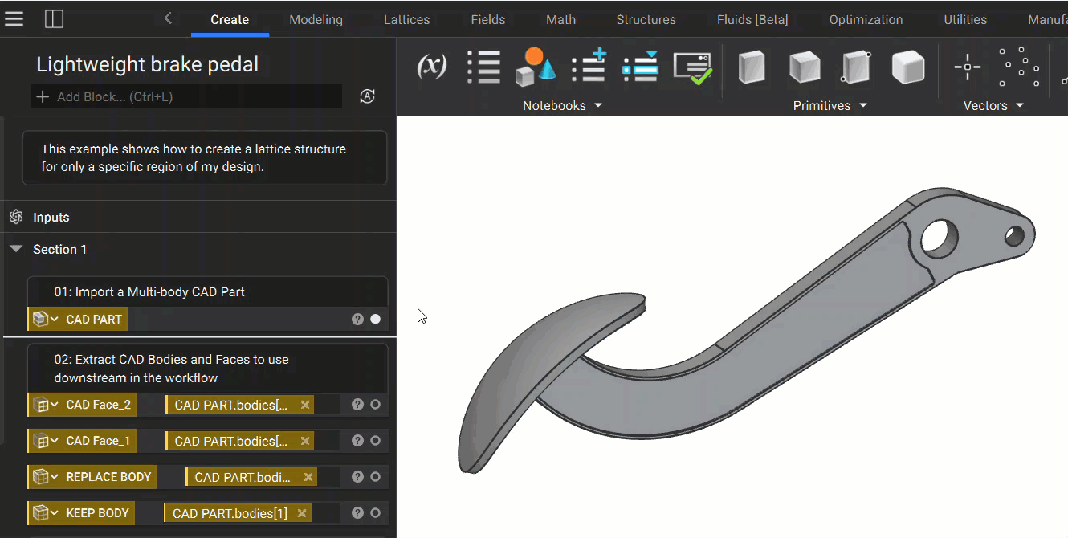Select the function notebook (x) icon
This screenshot has width=1068, height=538.
click(431, 67)
